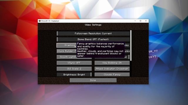Click the 'Video Settings' heading text
This screenshot has width=188, height=105.
[x=93, y=25]
